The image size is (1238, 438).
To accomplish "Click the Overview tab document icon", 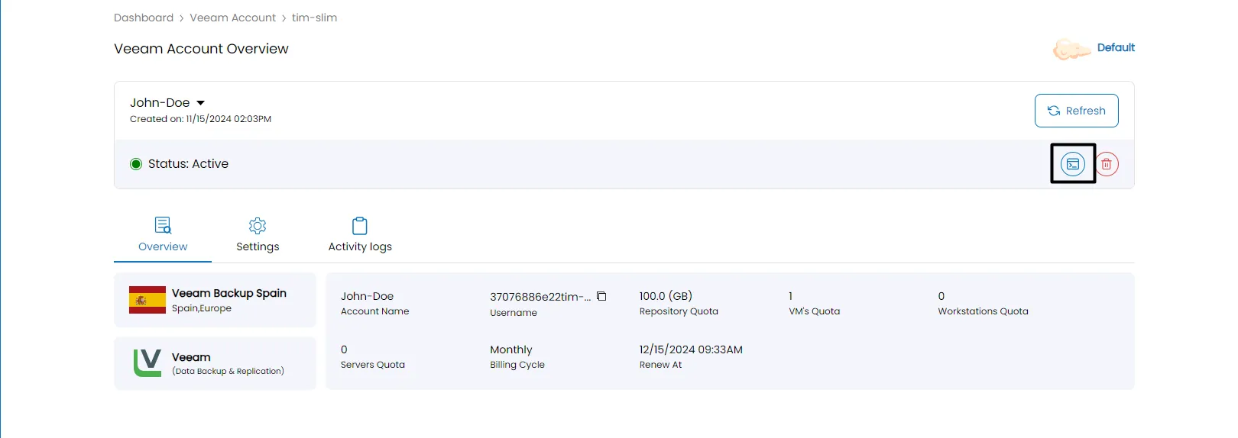I will point(163,225).
